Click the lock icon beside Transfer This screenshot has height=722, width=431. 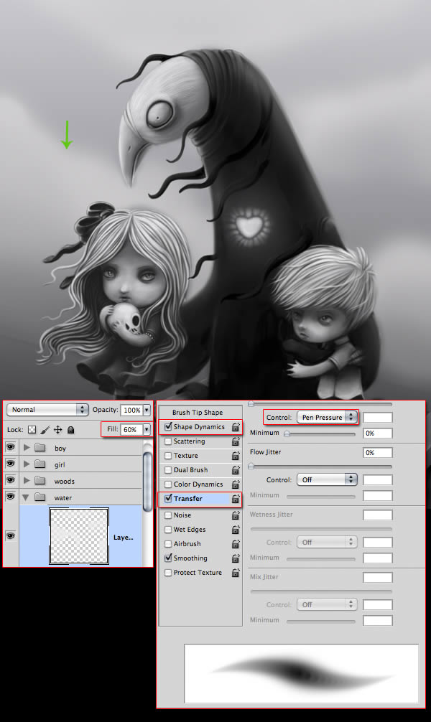(236, 498)
